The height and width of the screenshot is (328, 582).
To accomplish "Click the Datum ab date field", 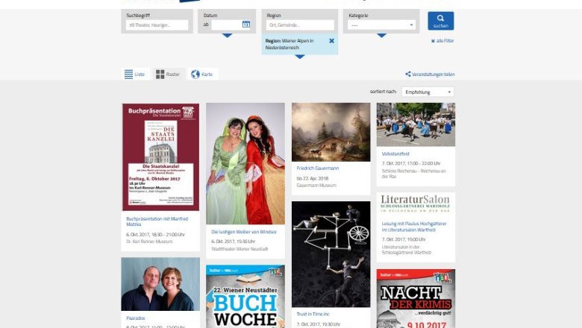I will 226,25.
